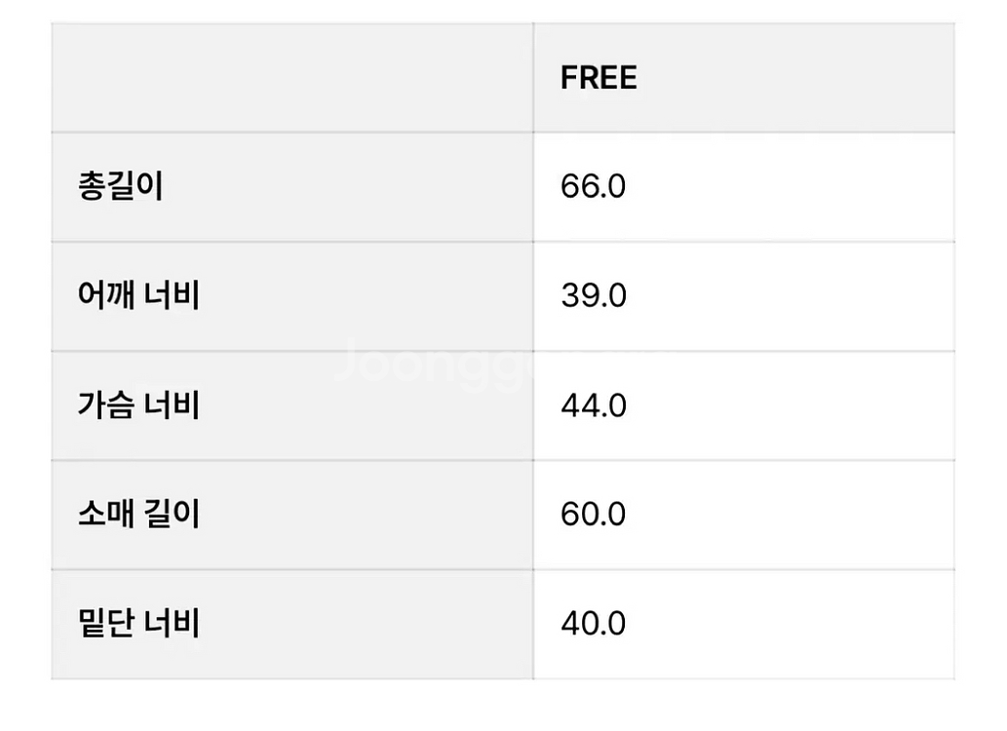Click the 40.0 hem width value
1007x731 pixels.
593,623
